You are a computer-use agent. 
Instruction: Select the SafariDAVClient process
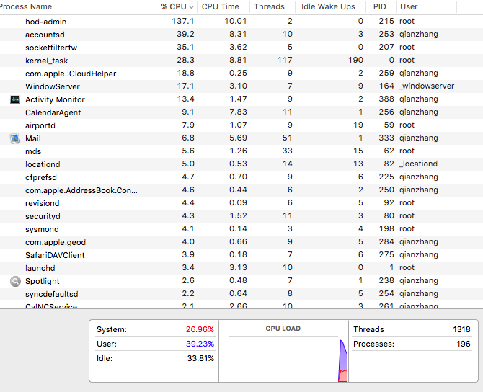pos(55,255)
